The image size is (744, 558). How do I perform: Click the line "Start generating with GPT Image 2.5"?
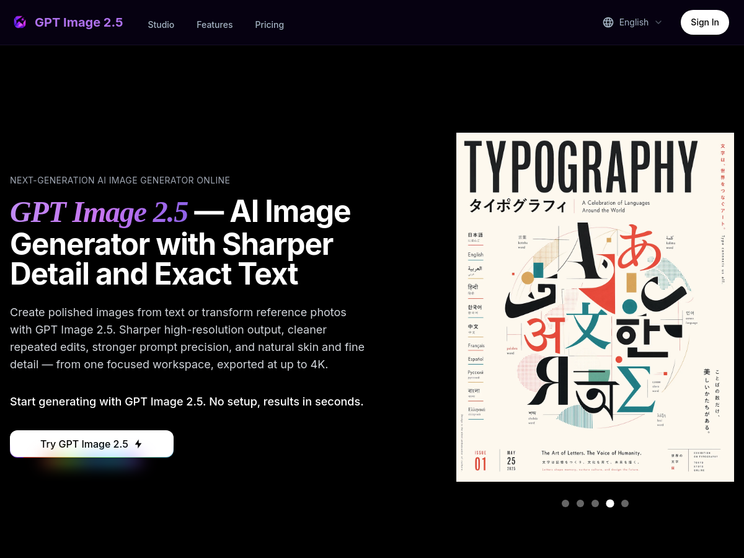[x=187, y=402]
